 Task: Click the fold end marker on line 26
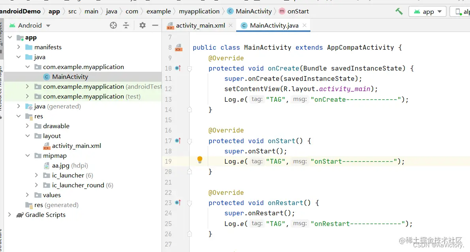pos(190,234)
